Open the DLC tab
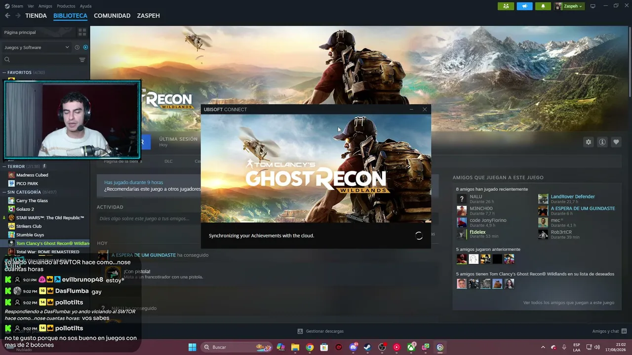632x355 pixels. point(168,161)
